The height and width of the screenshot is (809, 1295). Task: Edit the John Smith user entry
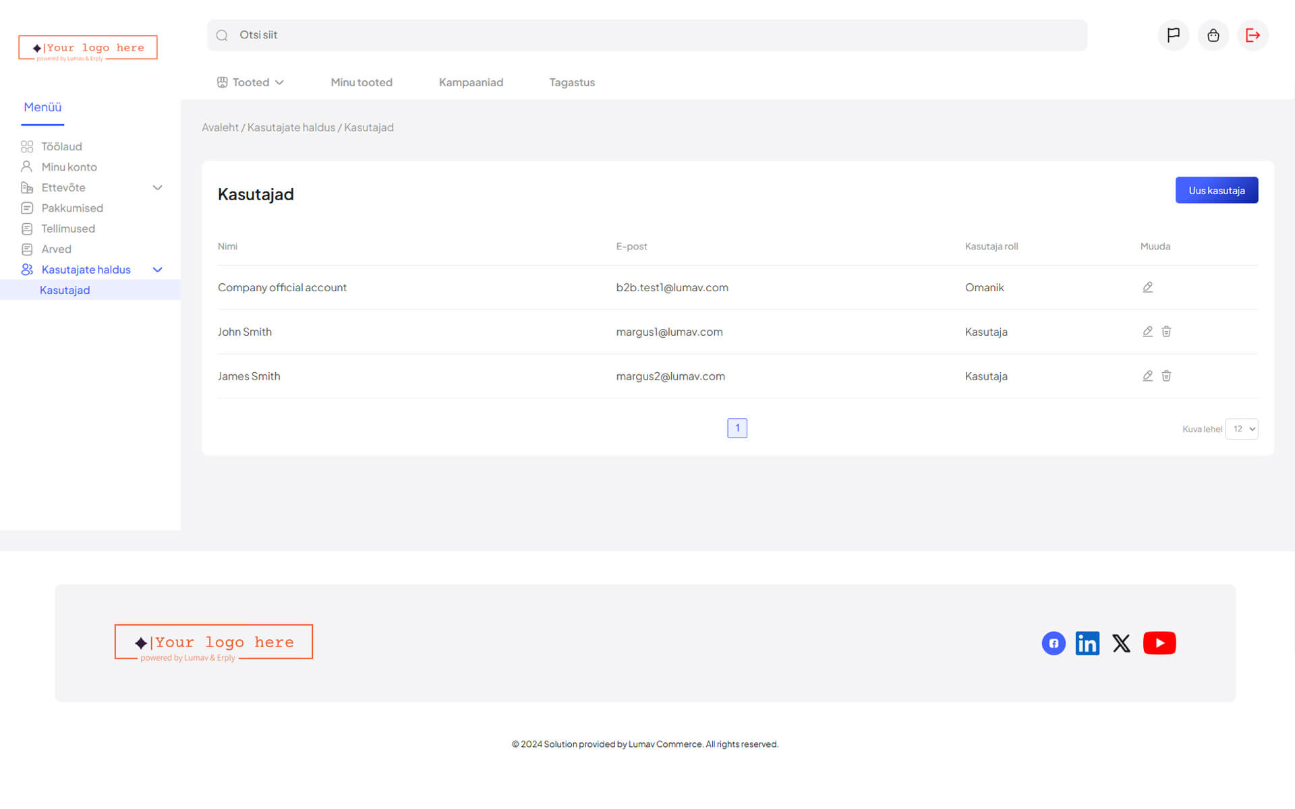[x=1147, y=332]
